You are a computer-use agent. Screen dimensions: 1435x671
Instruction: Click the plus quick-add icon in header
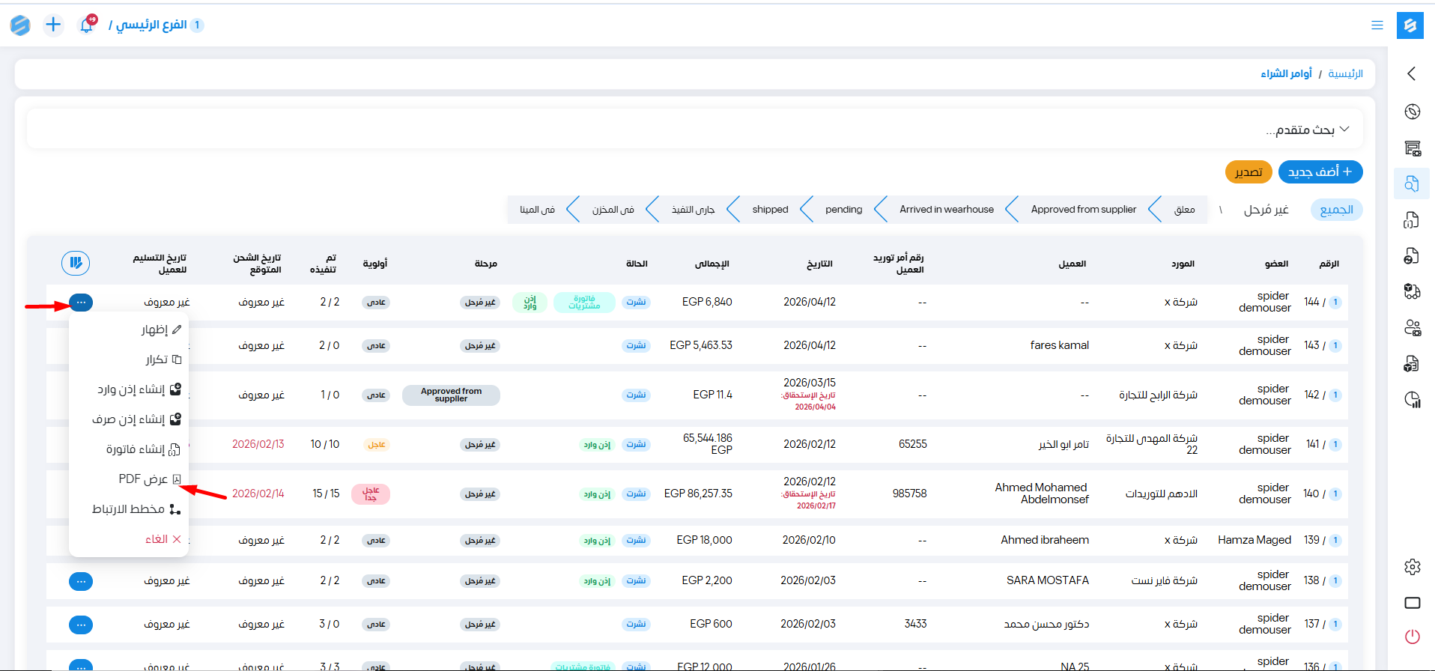tap(53, 25)
